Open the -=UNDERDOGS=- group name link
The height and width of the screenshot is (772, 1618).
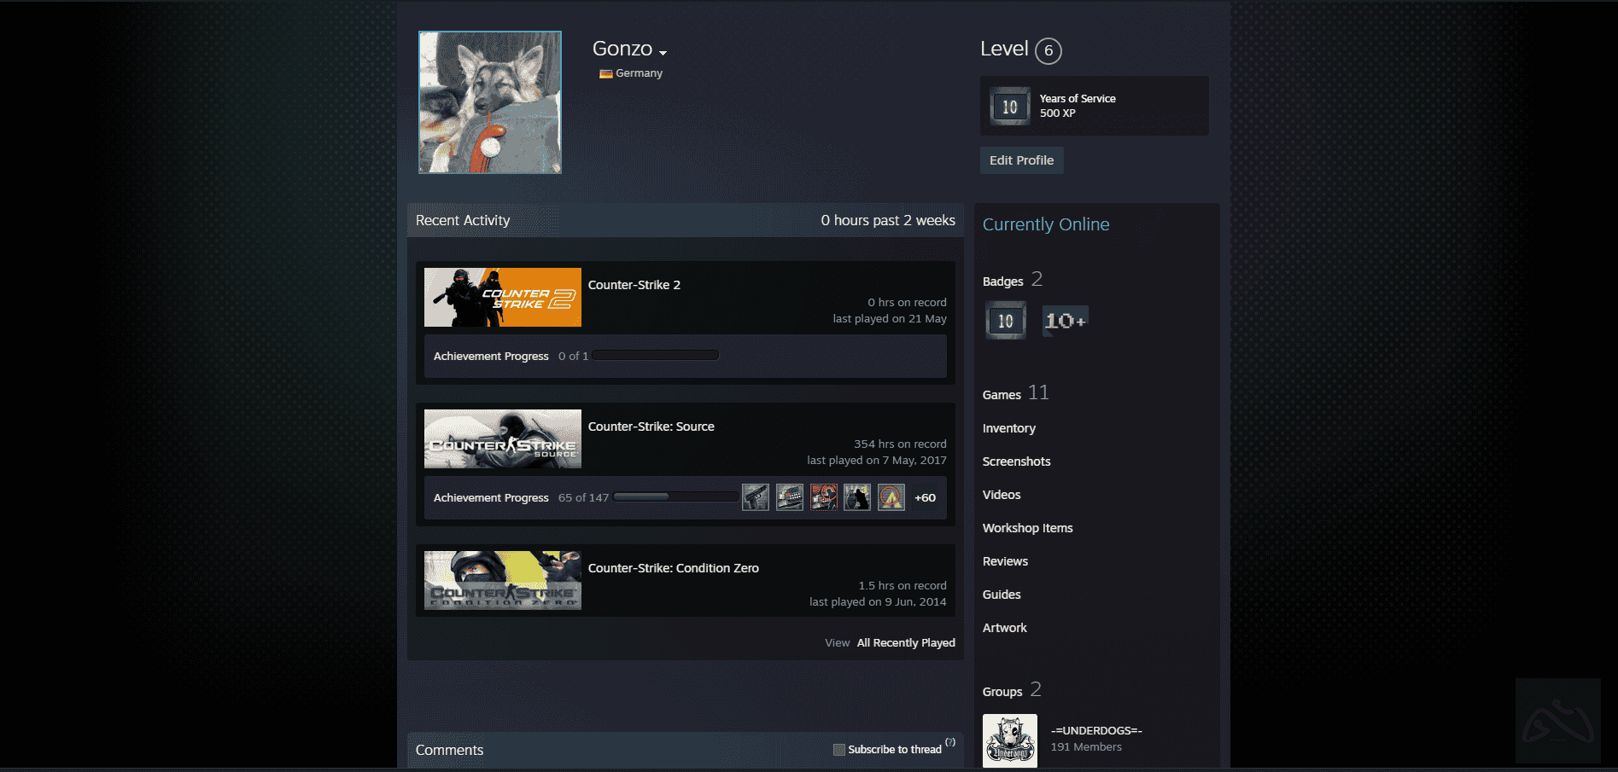(x=1096, y=731)
